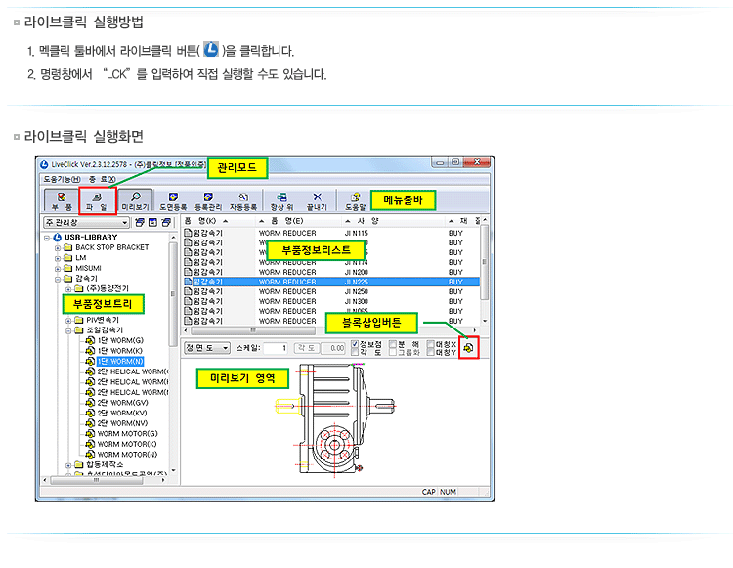Select the JI N300 worm reducer row
This screenshot has height=568, width=733.
click(x=331, y=301)
